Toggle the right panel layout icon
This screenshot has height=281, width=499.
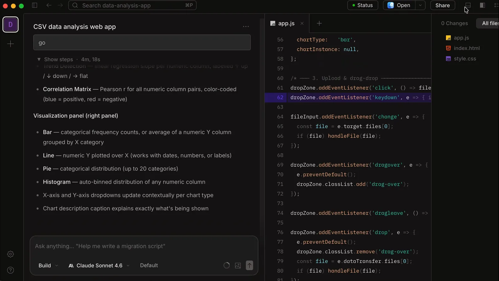point(482,5)
